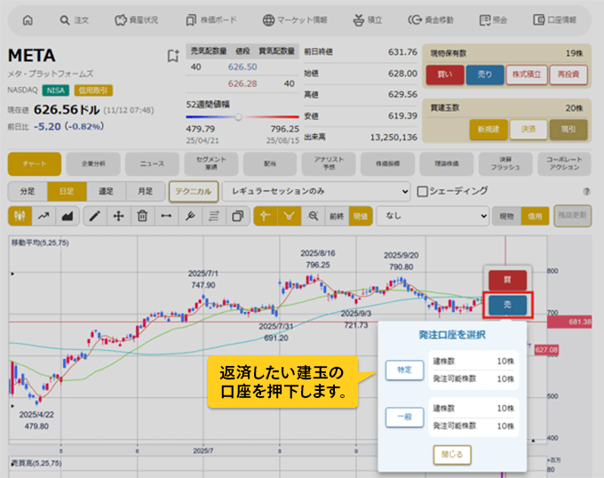This screenshot has width=604, height=478.
Task: Open the なし indicator dropdown
Action: (433, 215)
